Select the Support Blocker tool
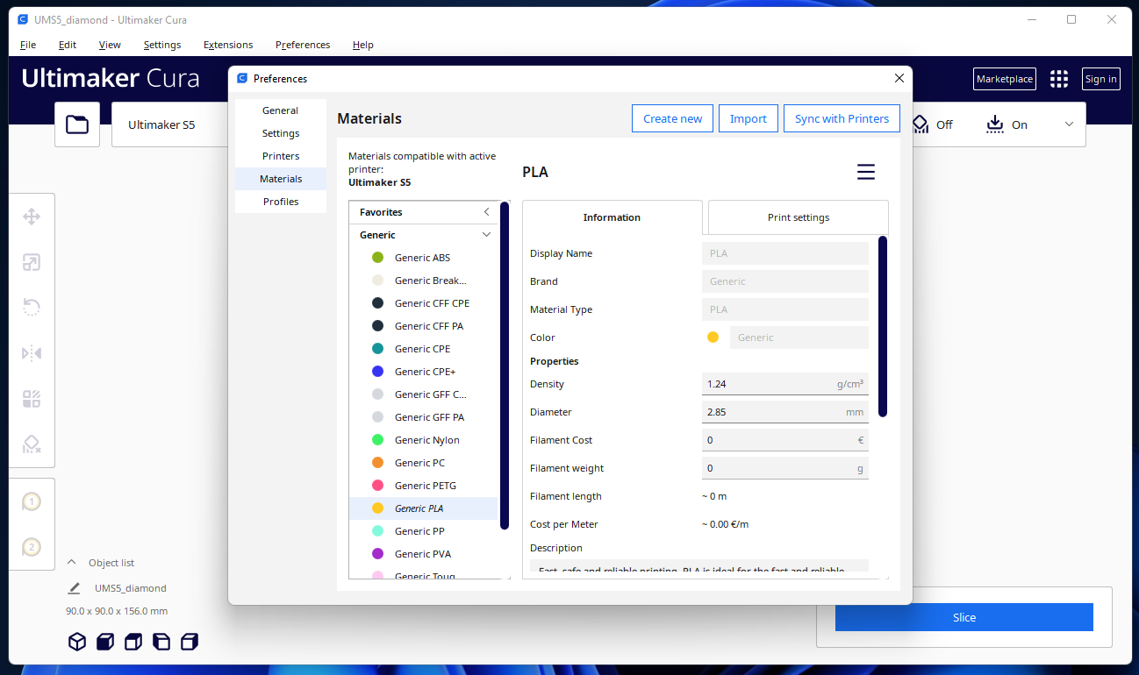This screenshot has width=1139, height=675. point(32,444)
